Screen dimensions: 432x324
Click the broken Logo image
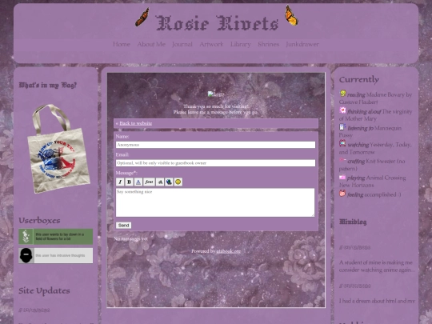[216, 94]
